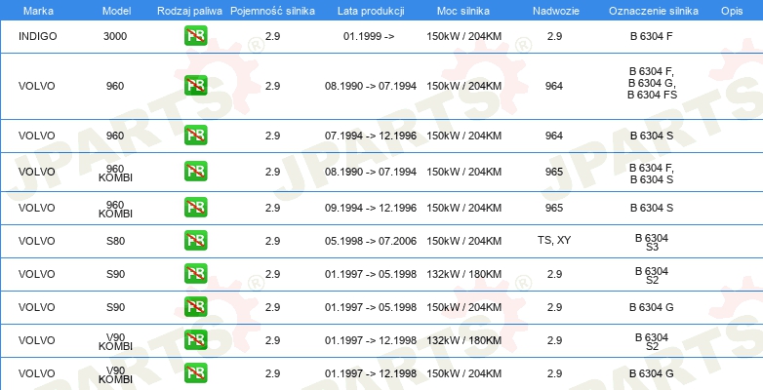Click the Rodzaj paliwa column header

point(190,11)
